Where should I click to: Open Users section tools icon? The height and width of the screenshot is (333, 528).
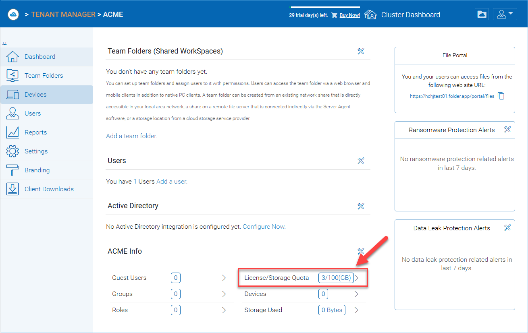361,161
